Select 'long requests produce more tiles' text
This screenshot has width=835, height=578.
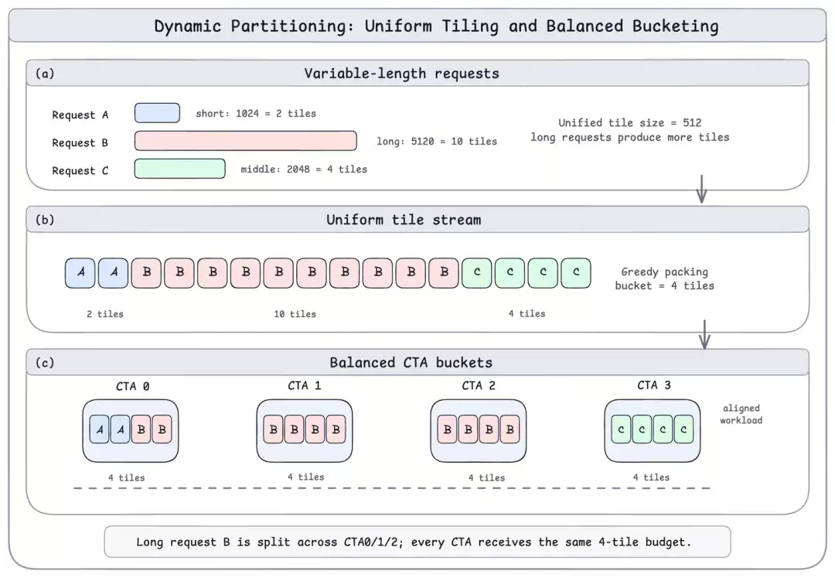click(x=629, y=138)
